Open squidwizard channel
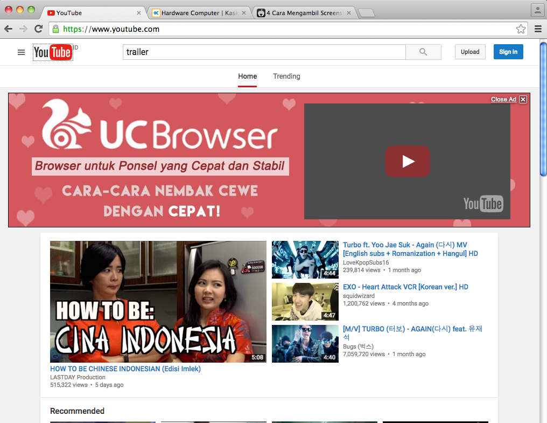This screenshot has height=423, width=547. click(359, 296)
